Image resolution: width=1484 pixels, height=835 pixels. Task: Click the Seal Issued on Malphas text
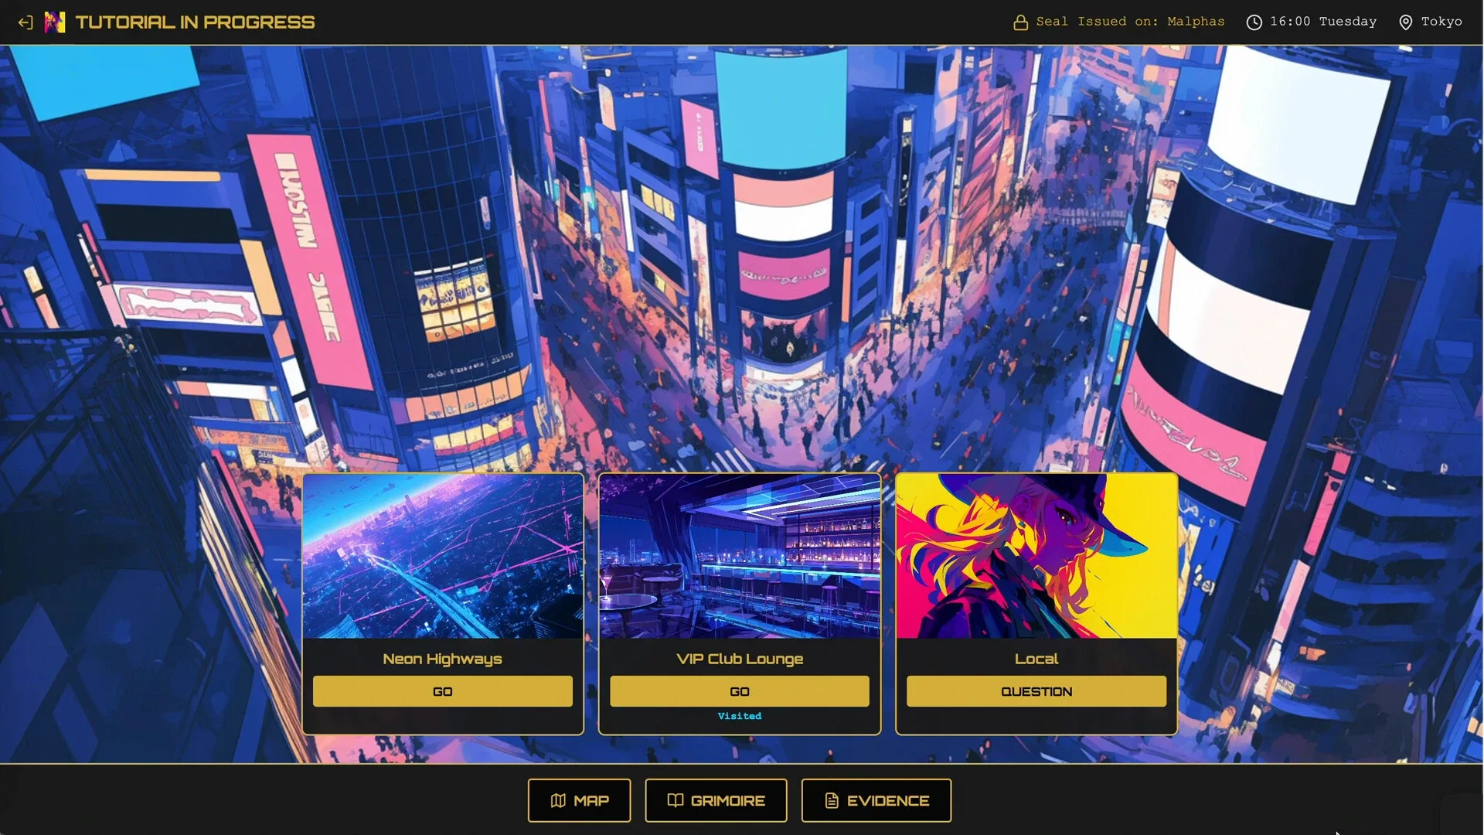(x=1130, y=22)
